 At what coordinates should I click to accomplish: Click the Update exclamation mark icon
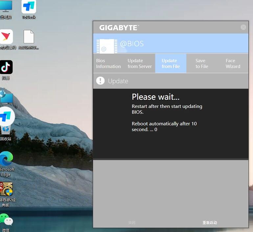(x=100, y=81)
